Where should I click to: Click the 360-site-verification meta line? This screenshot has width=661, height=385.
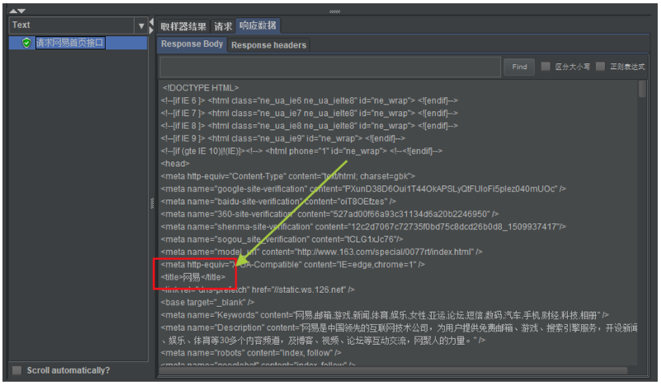click(329, 214)
